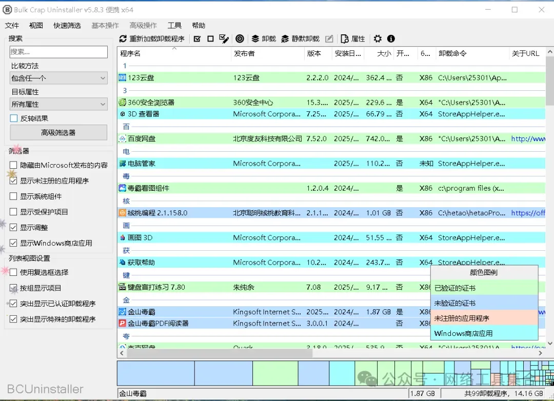Viewport: 554px width, 401px height.
Task: Click the 百度网盘 app icon
Action: pos(122,138)
